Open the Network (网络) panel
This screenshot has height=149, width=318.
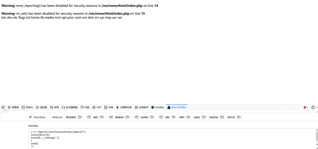55,107
